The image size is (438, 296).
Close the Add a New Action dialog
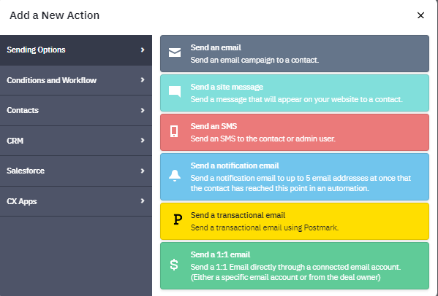point(420,15)
